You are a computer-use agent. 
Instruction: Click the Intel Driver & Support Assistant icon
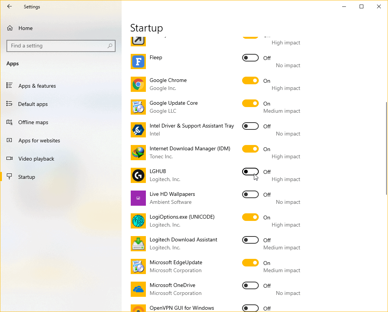[138, 130]
